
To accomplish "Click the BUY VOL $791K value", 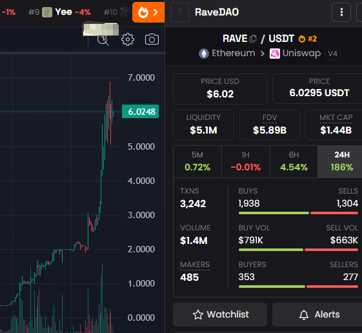I will 251,240.
